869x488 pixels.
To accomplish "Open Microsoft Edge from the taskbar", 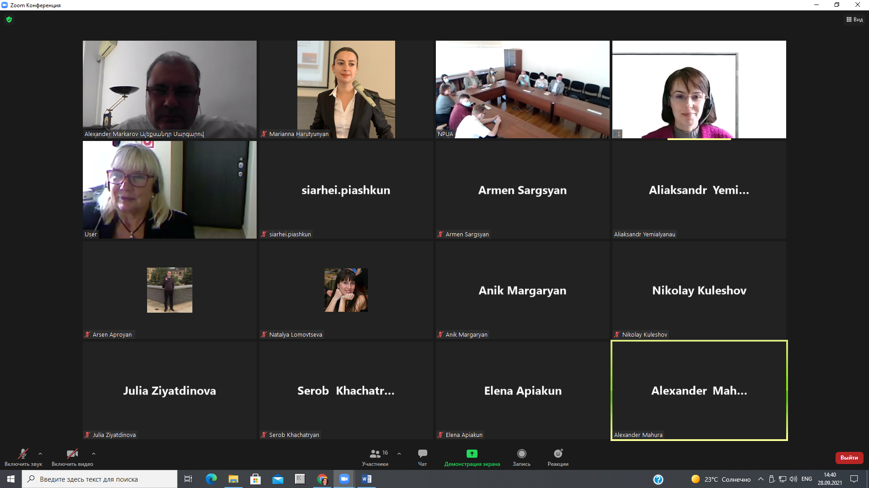I will pos(211,479).
